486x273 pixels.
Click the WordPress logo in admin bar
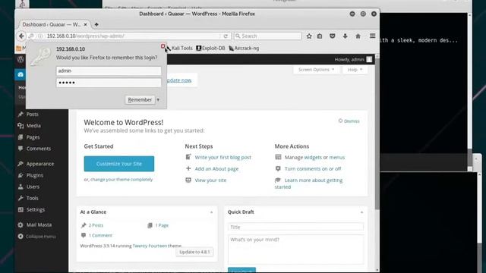tap(21, 59)
